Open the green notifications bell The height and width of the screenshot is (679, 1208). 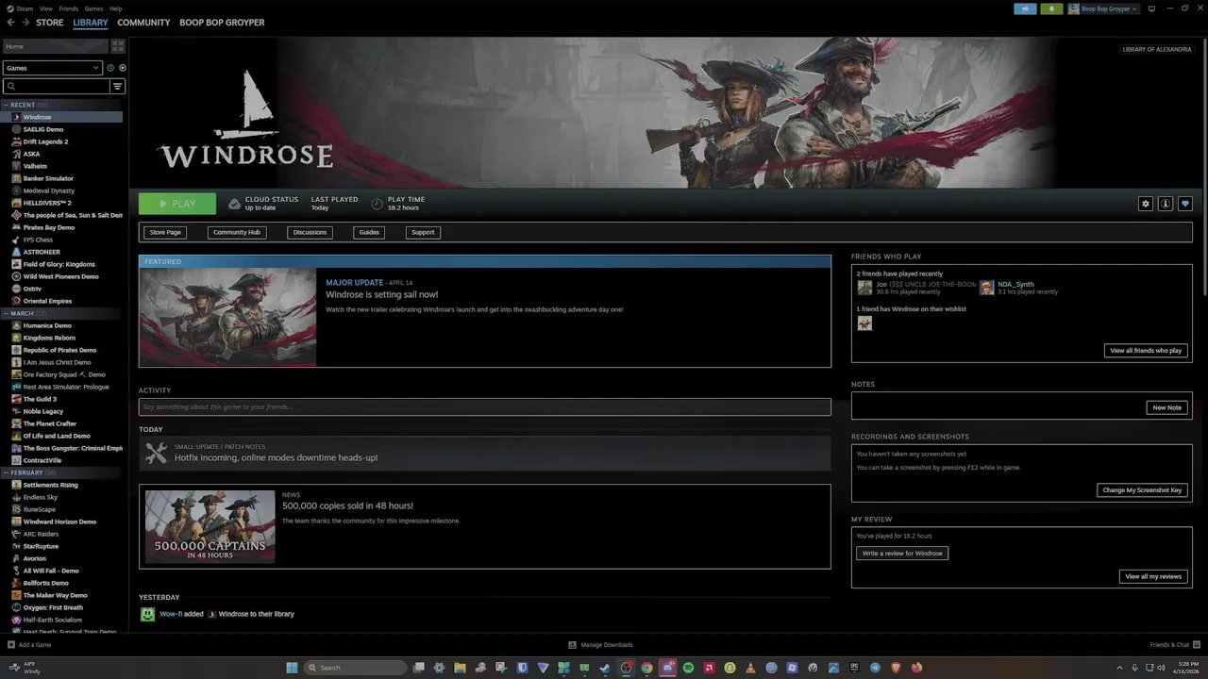pos(1051,8)
